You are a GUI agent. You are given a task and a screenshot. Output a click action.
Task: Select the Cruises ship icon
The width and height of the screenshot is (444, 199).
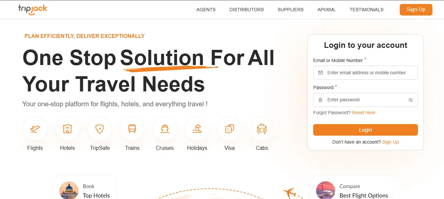(x=165, y=129)
